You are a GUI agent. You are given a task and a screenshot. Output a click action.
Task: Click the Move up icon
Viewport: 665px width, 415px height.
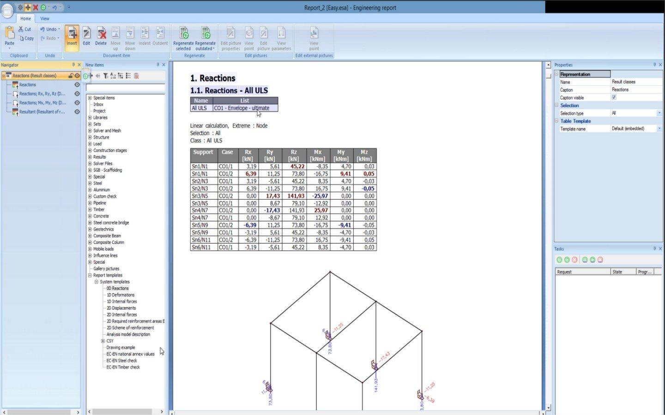click(115, 36)
